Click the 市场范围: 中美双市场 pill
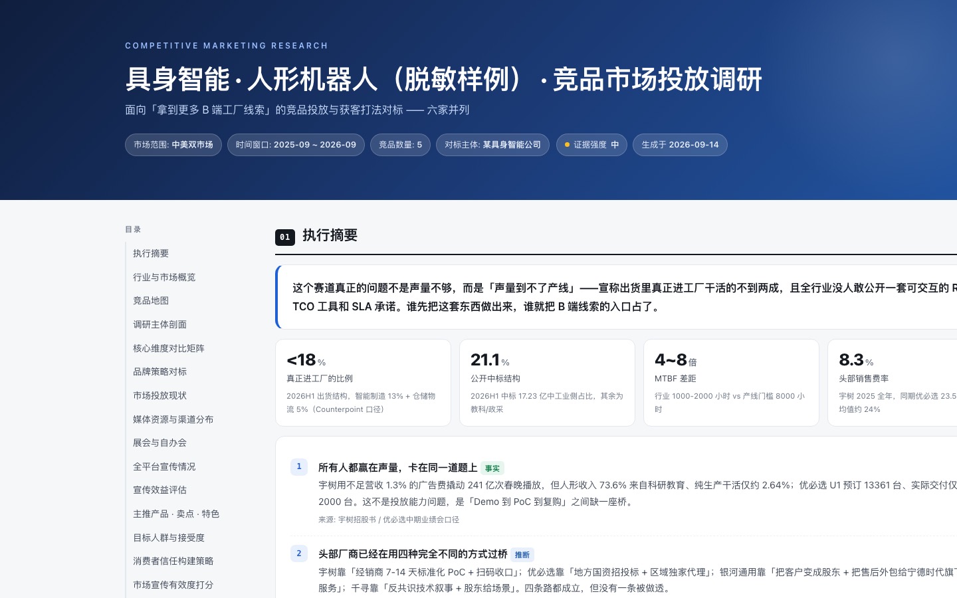 coord(173,145)
